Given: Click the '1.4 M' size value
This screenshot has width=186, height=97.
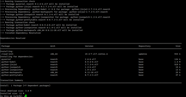Looking at the screenshot, I should coord(177,62).
